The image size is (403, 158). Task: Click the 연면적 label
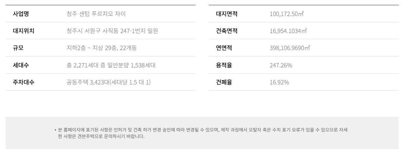pos(224,48)
